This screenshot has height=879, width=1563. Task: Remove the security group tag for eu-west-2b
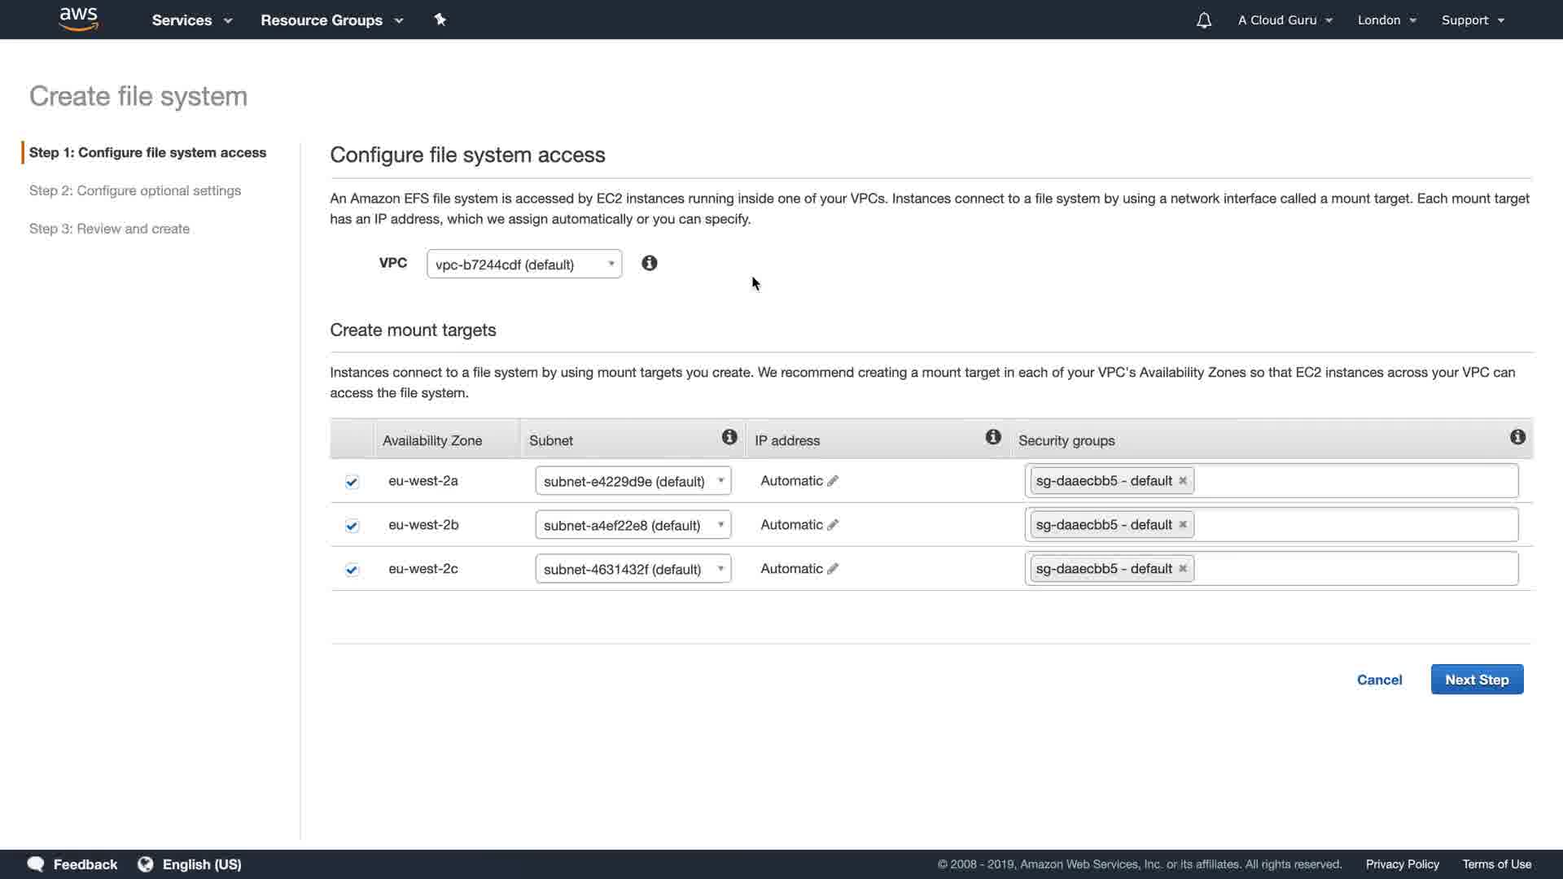[1182, 525]
